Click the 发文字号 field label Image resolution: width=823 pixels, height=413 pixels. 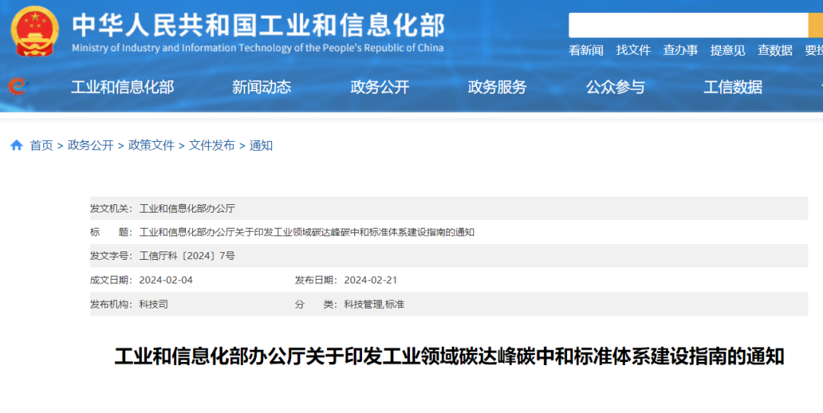(111, 256)
